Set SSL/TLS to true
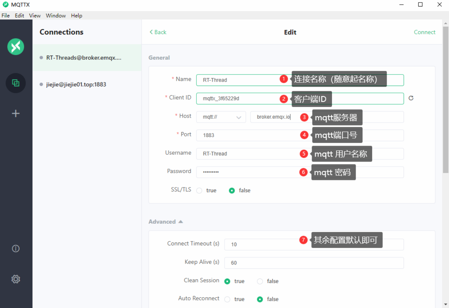 click(x=199, y=191)
